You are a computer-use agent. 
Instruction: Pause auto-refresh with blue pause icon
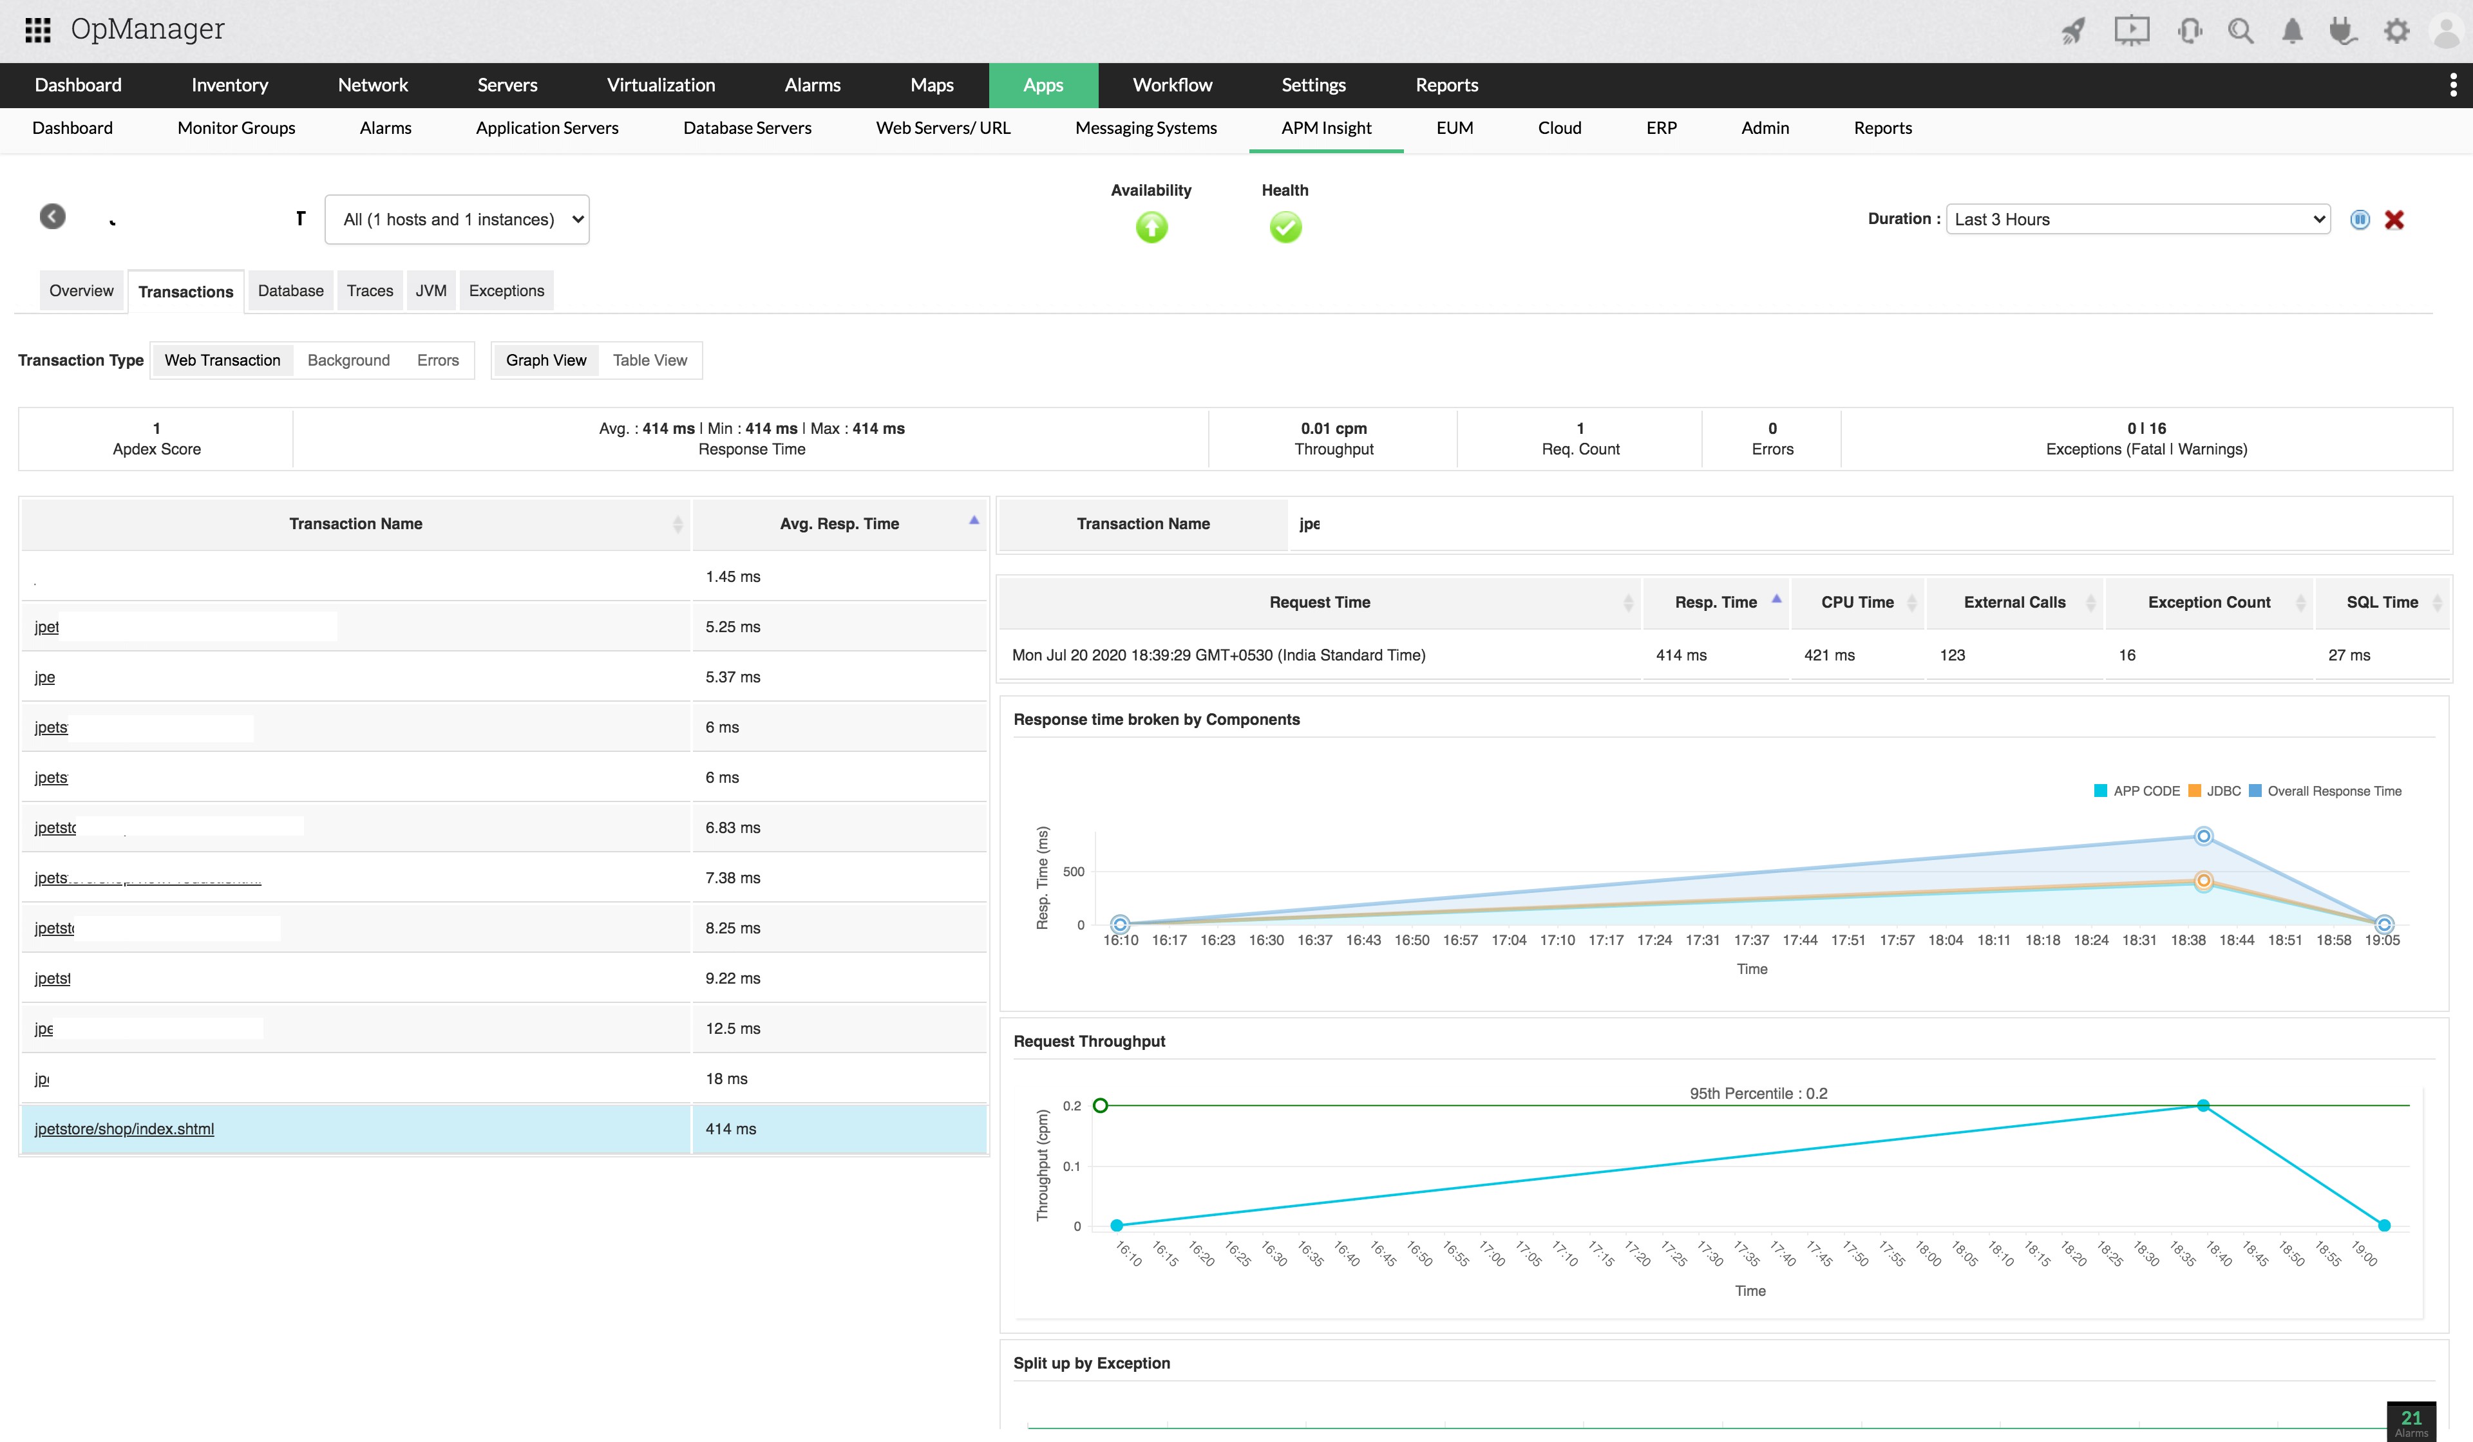[x=2359, y=220]
